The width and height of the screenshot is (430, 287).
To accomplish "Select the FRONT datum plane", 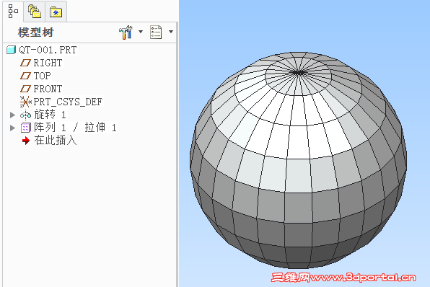I will point(48,89).
